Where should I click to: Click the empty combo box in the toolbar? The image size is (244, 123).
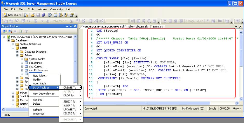[117, 21]
